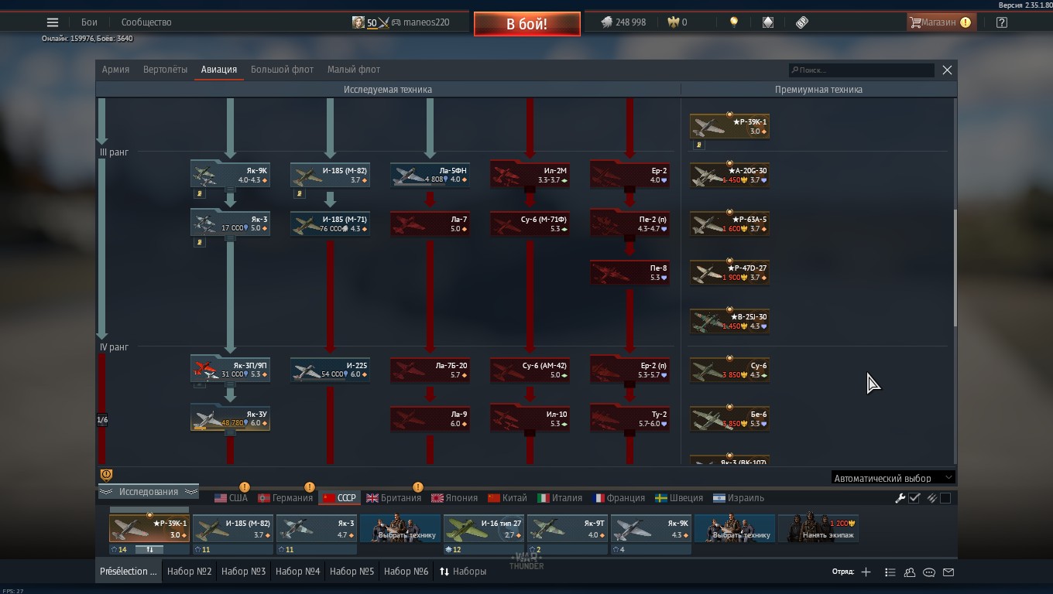Viewport: 1053px width, 594px height.
Task: Click the wrench slotbar settings icon
Action: coord(900,498)
